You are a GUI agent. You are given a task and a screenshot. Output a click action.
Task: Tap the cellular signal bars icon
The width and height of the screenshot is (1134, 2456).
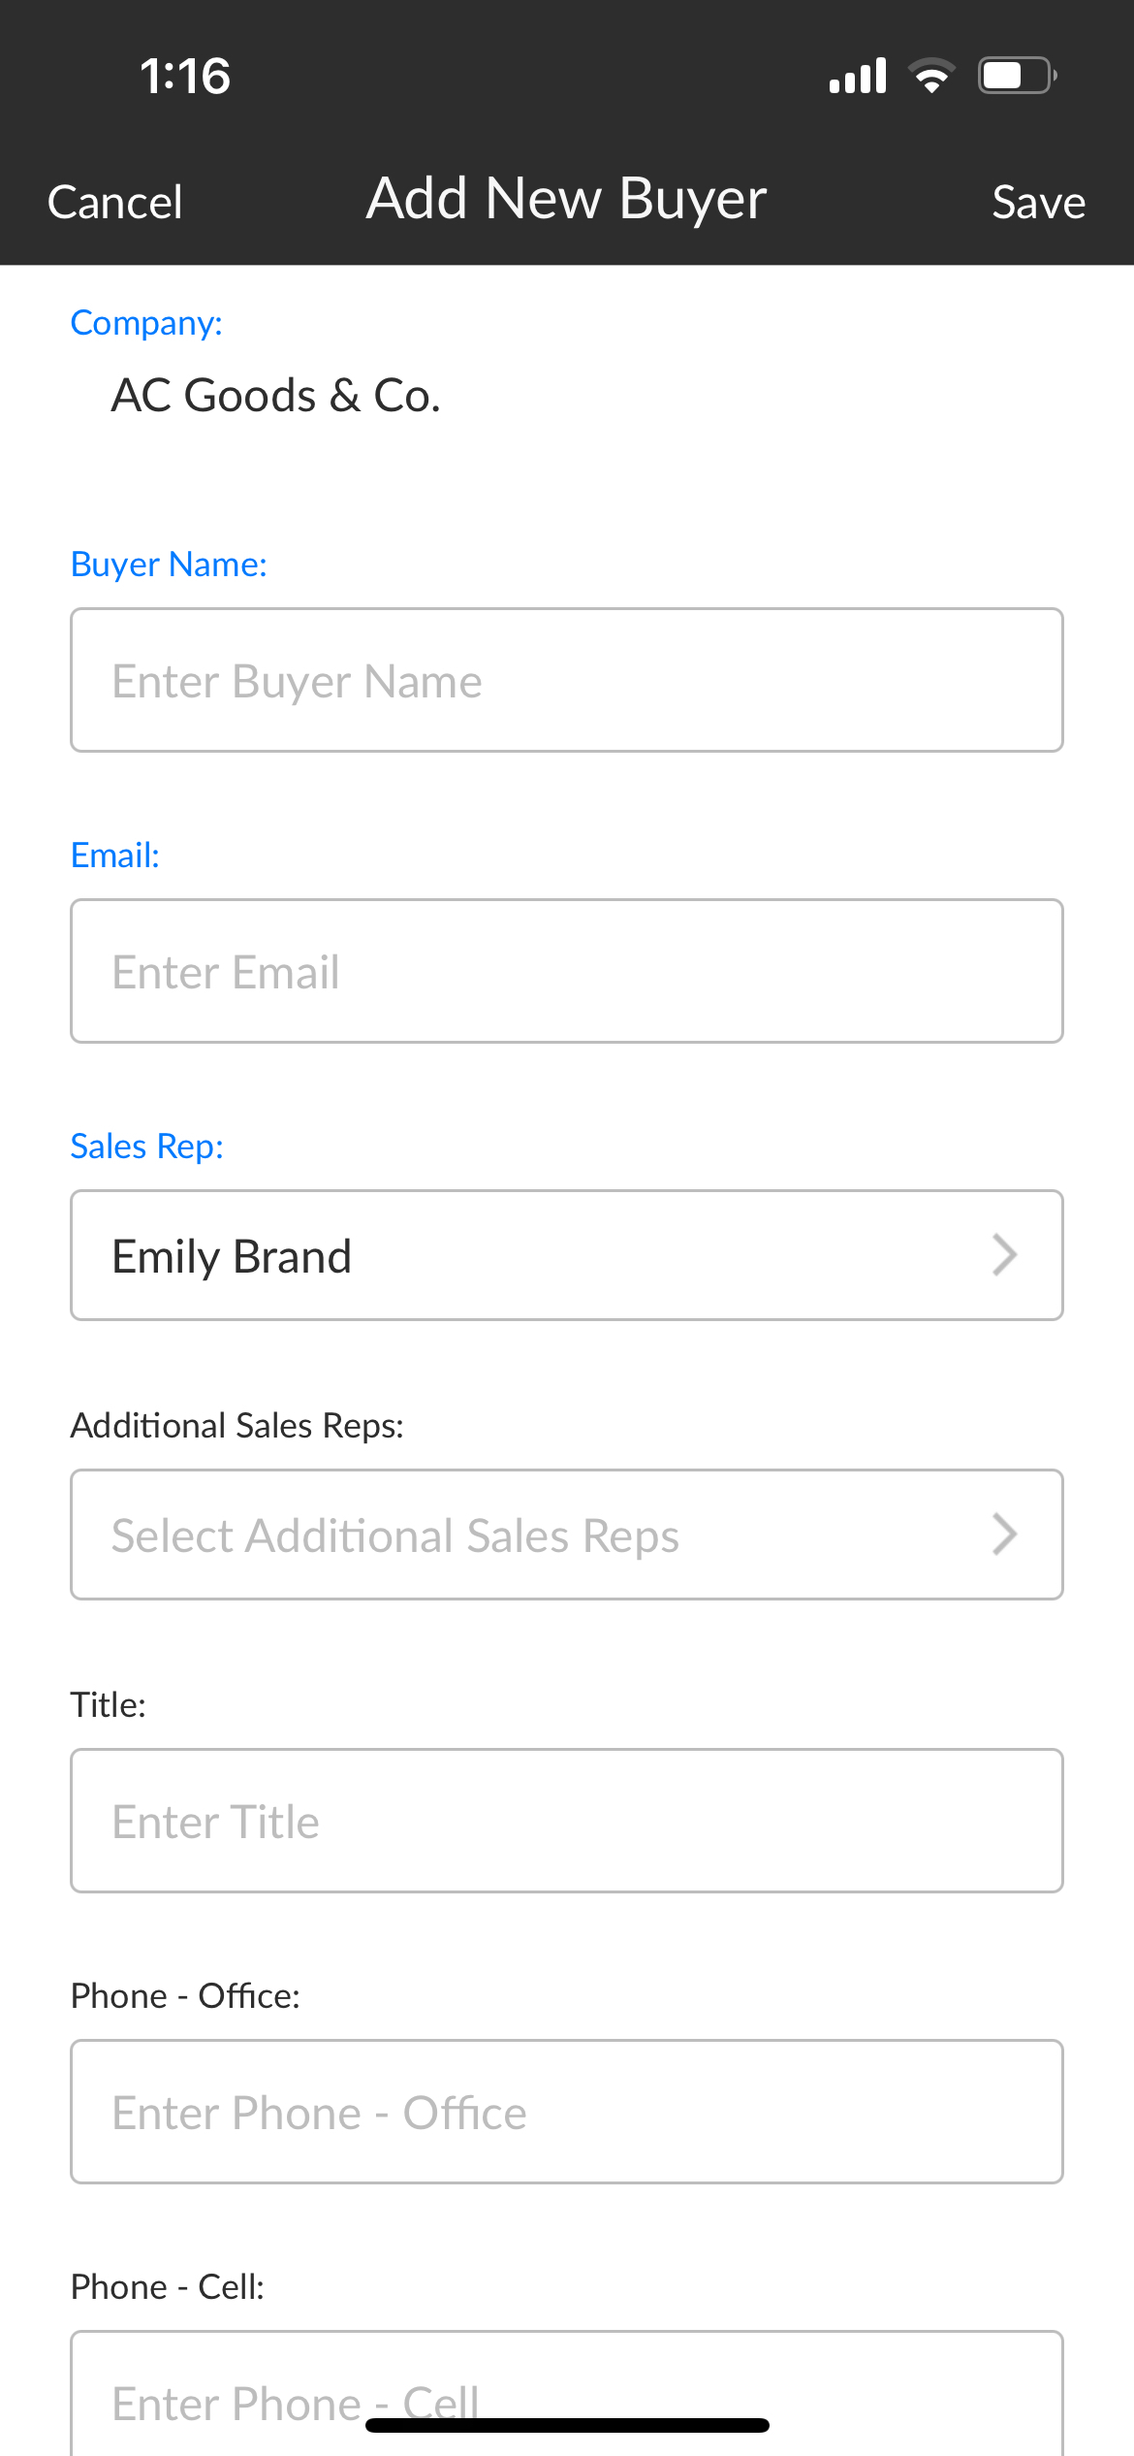coord(858,76)
